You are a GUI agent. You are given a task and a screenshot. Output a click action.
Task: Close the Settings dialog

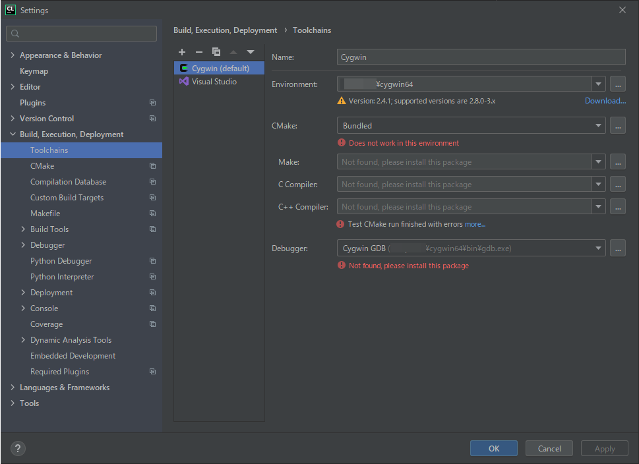623,10
